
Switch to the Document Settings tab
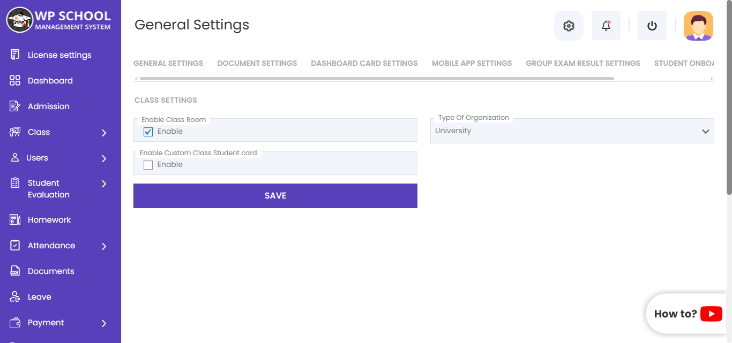(257, 63)
